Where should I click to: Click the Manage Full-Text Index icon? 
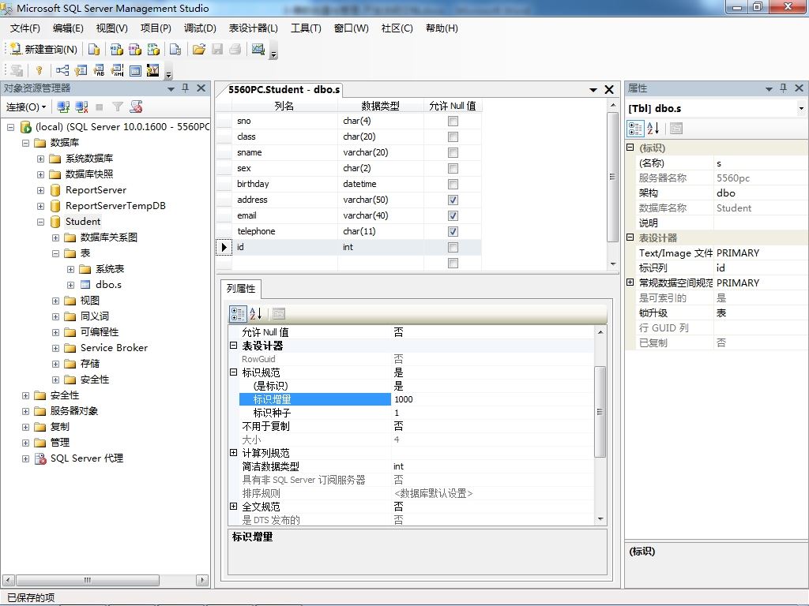tap(99, 70)
